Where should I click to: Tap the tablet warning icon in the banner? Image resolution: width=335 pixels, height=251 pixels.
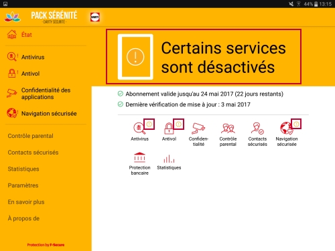click(x=135, y=57)
